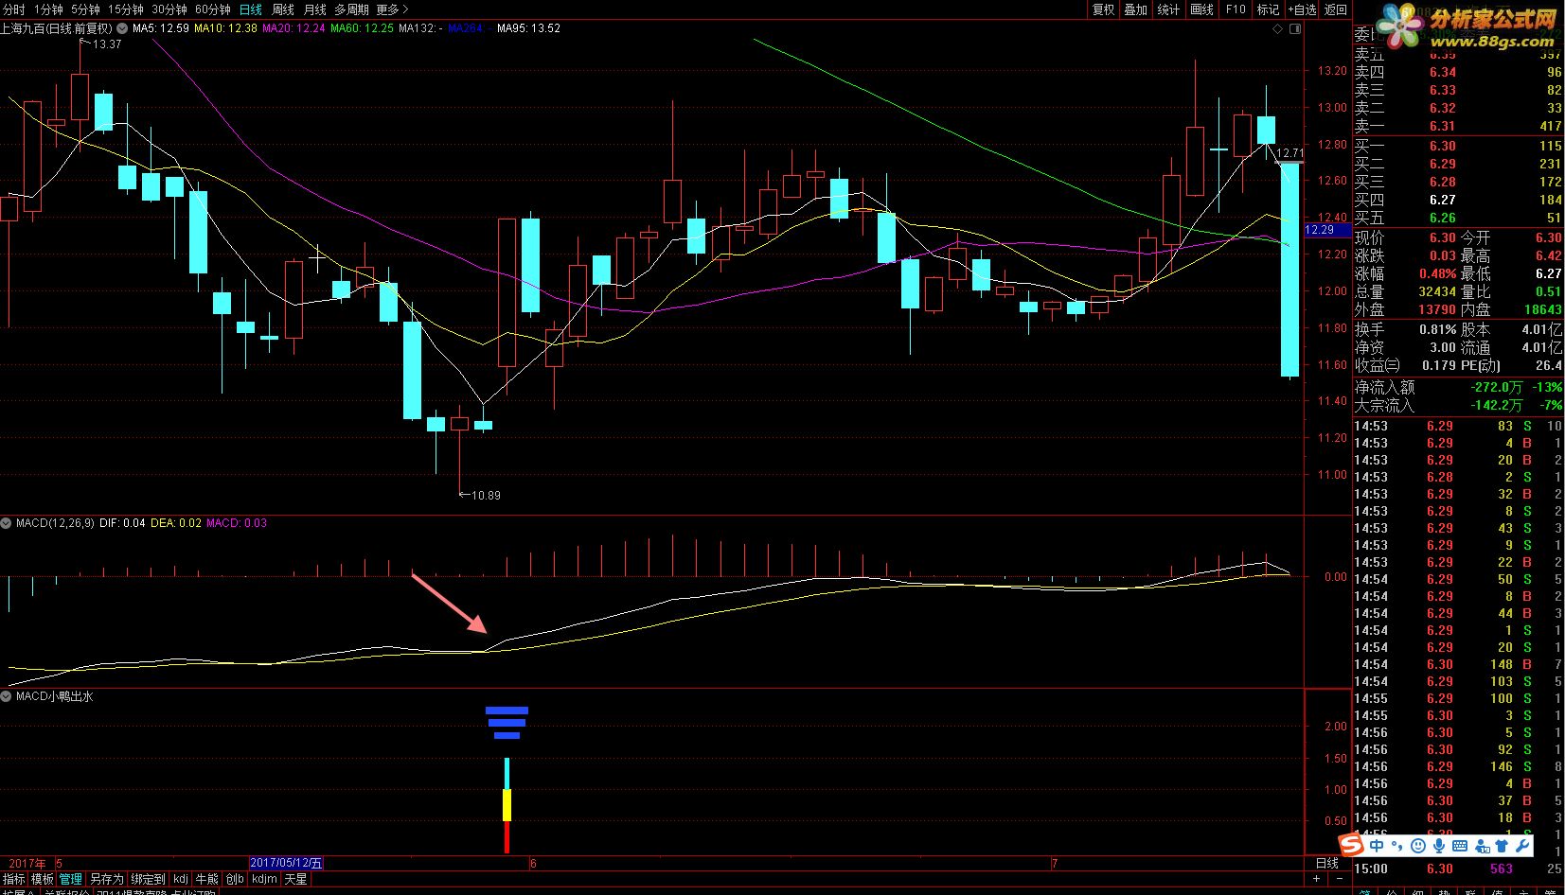Click the 日线 label at the chart's bottom-right corner

[x=1327, y=863]
